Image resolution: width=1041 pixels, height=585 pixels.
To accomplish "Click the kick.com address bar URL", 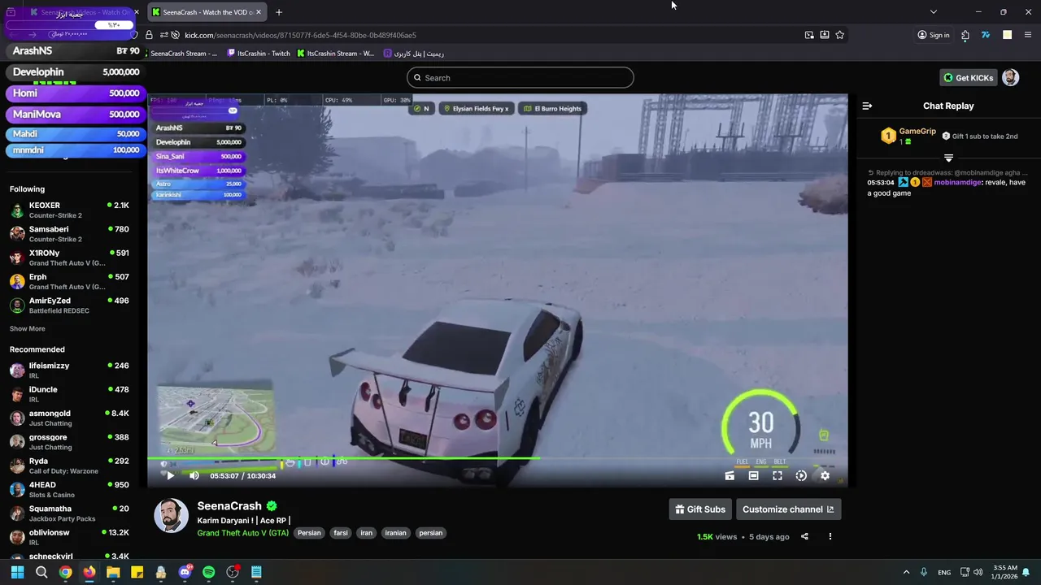I will pos(300,35).
